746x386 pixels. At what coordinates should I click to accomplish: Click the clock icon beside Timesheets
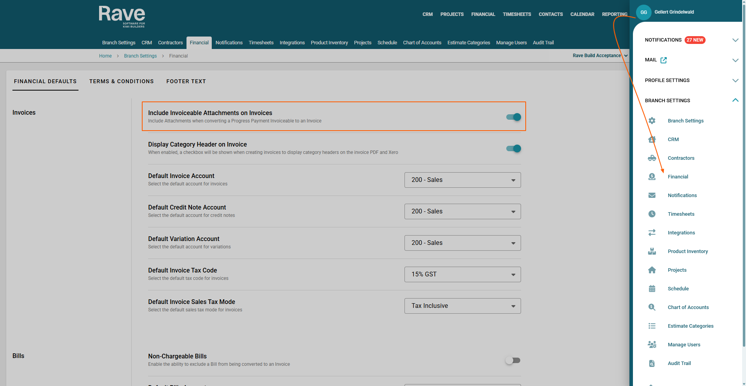[x=652, y=214]
